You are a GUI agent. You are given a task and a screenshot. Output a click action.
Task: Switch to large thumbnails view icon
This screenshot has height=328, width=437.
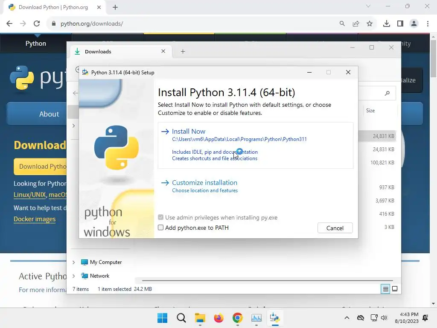pyautogui.click(x=395, y=289)
